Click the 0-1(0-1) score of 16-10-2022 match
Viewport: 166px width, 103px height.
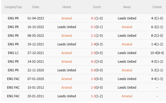tap(97, 27)
